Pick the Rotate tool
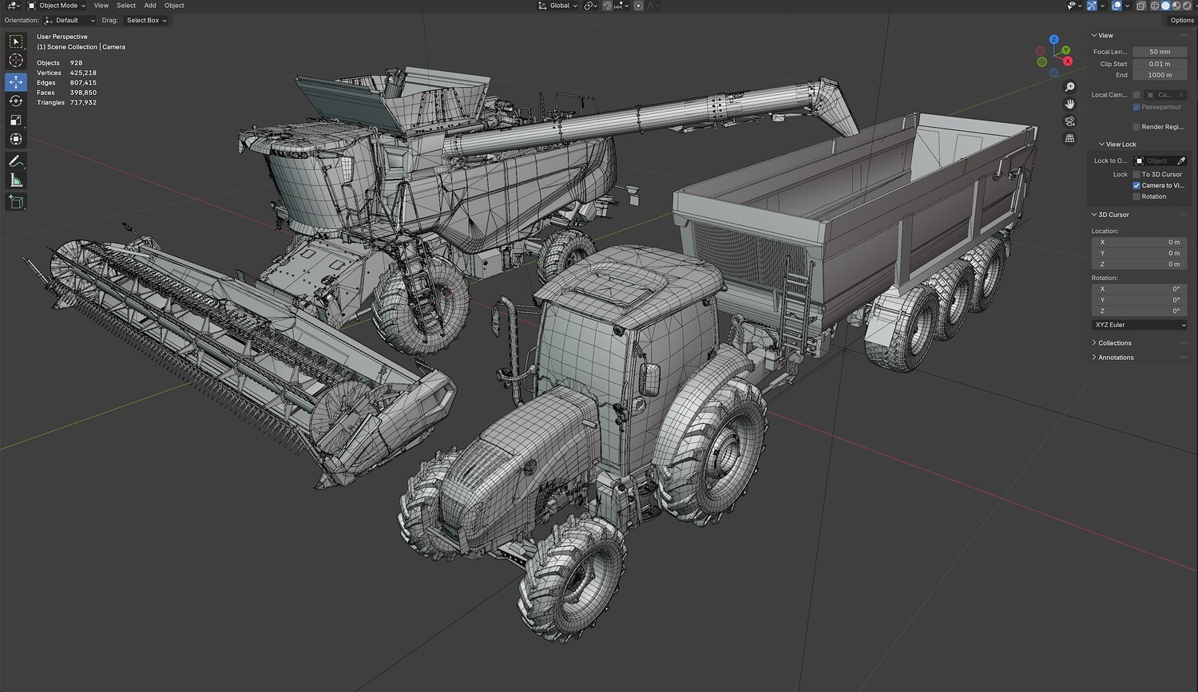The width and height of the screenshot is (1198, 692). [x=16, y=101]
